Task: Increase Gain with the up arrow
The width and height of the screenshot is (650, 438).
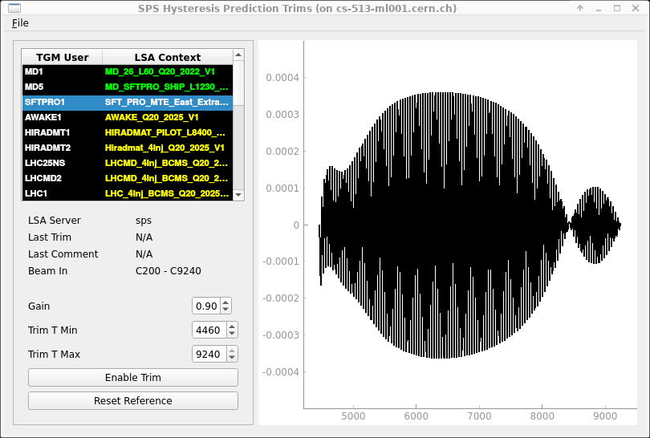Action: point(225,302)
